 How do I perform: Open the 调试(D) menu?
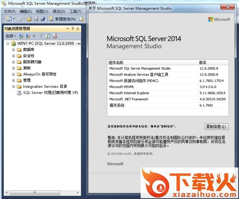(59, 12)
